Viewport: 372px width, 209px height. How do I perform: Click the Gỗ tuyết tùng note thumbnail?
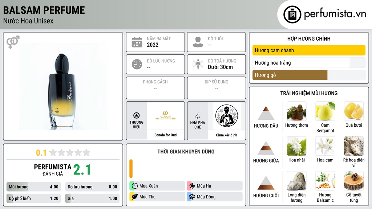click(354, 181)
